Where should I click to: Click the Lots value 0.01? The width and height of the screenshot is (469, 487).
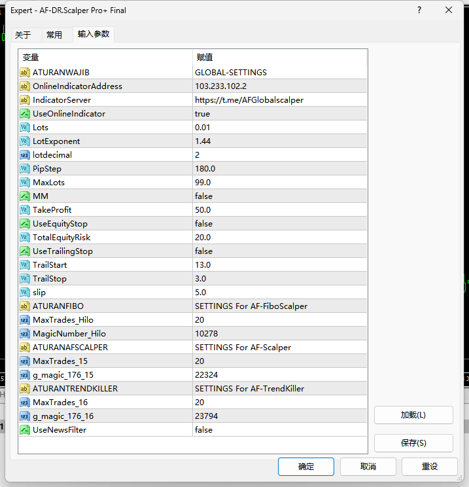click(x=202, y=128)
